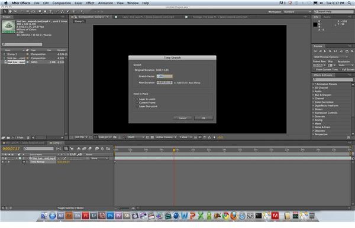Open the Window menu
The image size is (355, 228).
(x=133, y=3)
